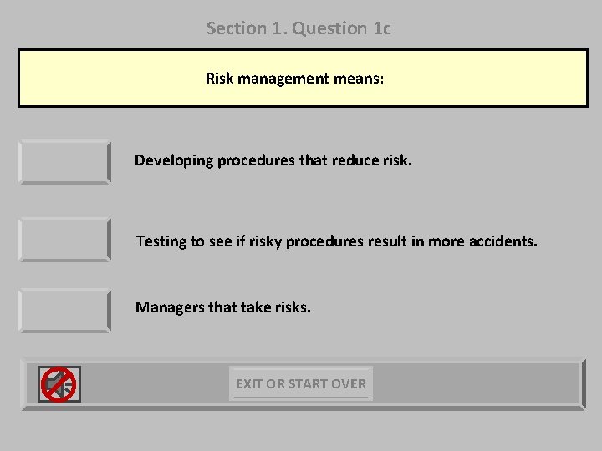602x451 pixels.
Task: Mute narration with the crossed-out speaker icon
Action: (x=59, y=384)
